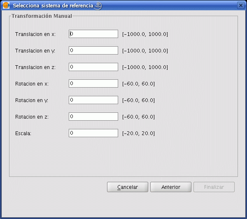Click the range text beside Translacion en y
The width and height of the screenshot is (247, 219).
pos(145,51)
